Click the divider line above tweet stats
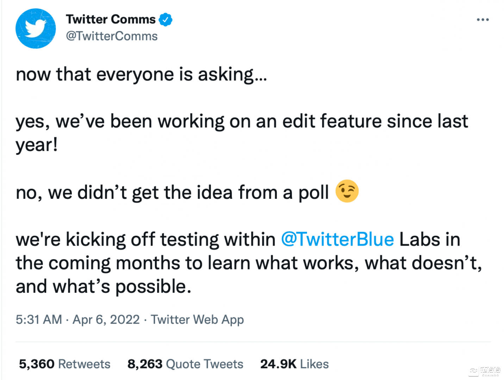Viewport: 504px width, 380px height. click(253, 342)
